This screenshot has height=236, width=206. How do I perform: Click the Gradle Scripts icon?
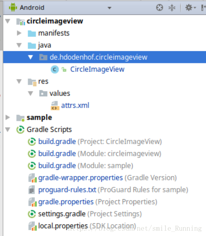tap(20, 130)
